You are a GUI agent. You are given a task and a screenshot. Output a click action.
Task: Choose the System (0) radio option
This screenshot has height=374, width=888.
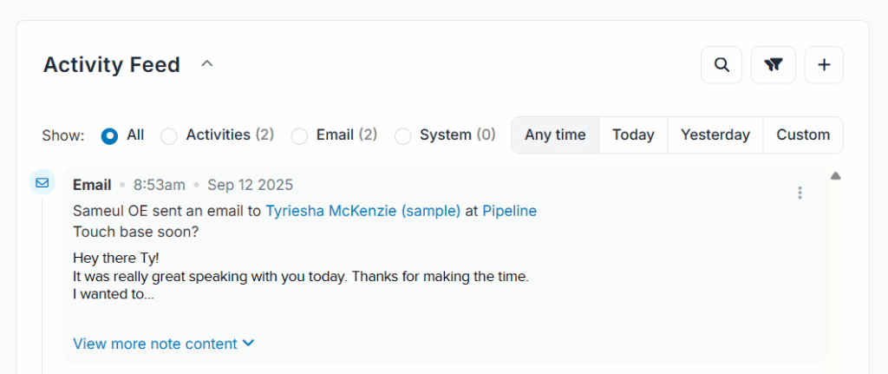click(x=403, y=135)
